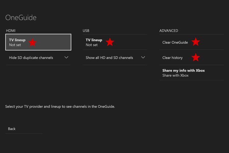Click the red star next to Clear OneGuide
Image resolution: width=229 pixels, height=153 pixels.
pyautogui.click(x=196, y=41)
